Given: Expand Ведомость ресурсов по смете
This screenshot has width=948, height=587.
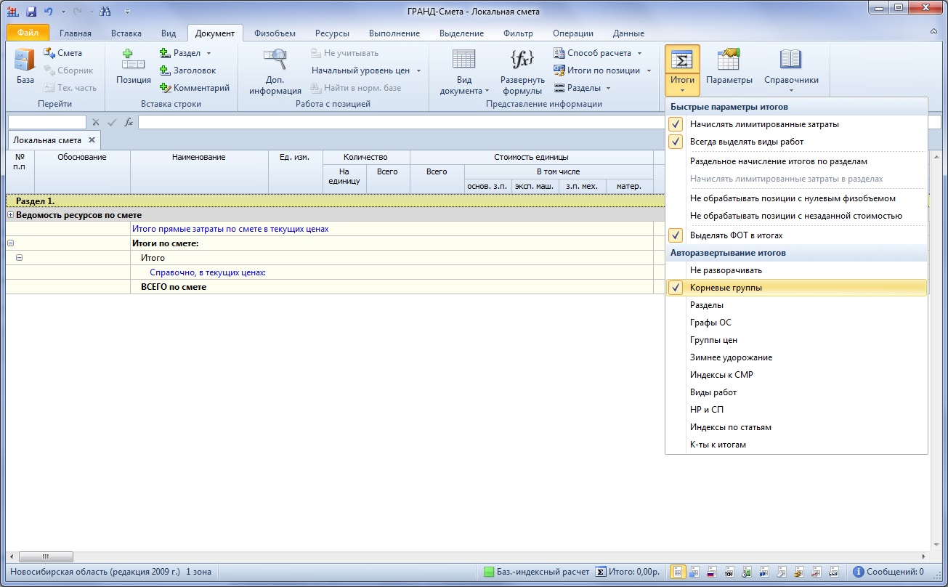Looking at the screenshot, I should point(11,215).
